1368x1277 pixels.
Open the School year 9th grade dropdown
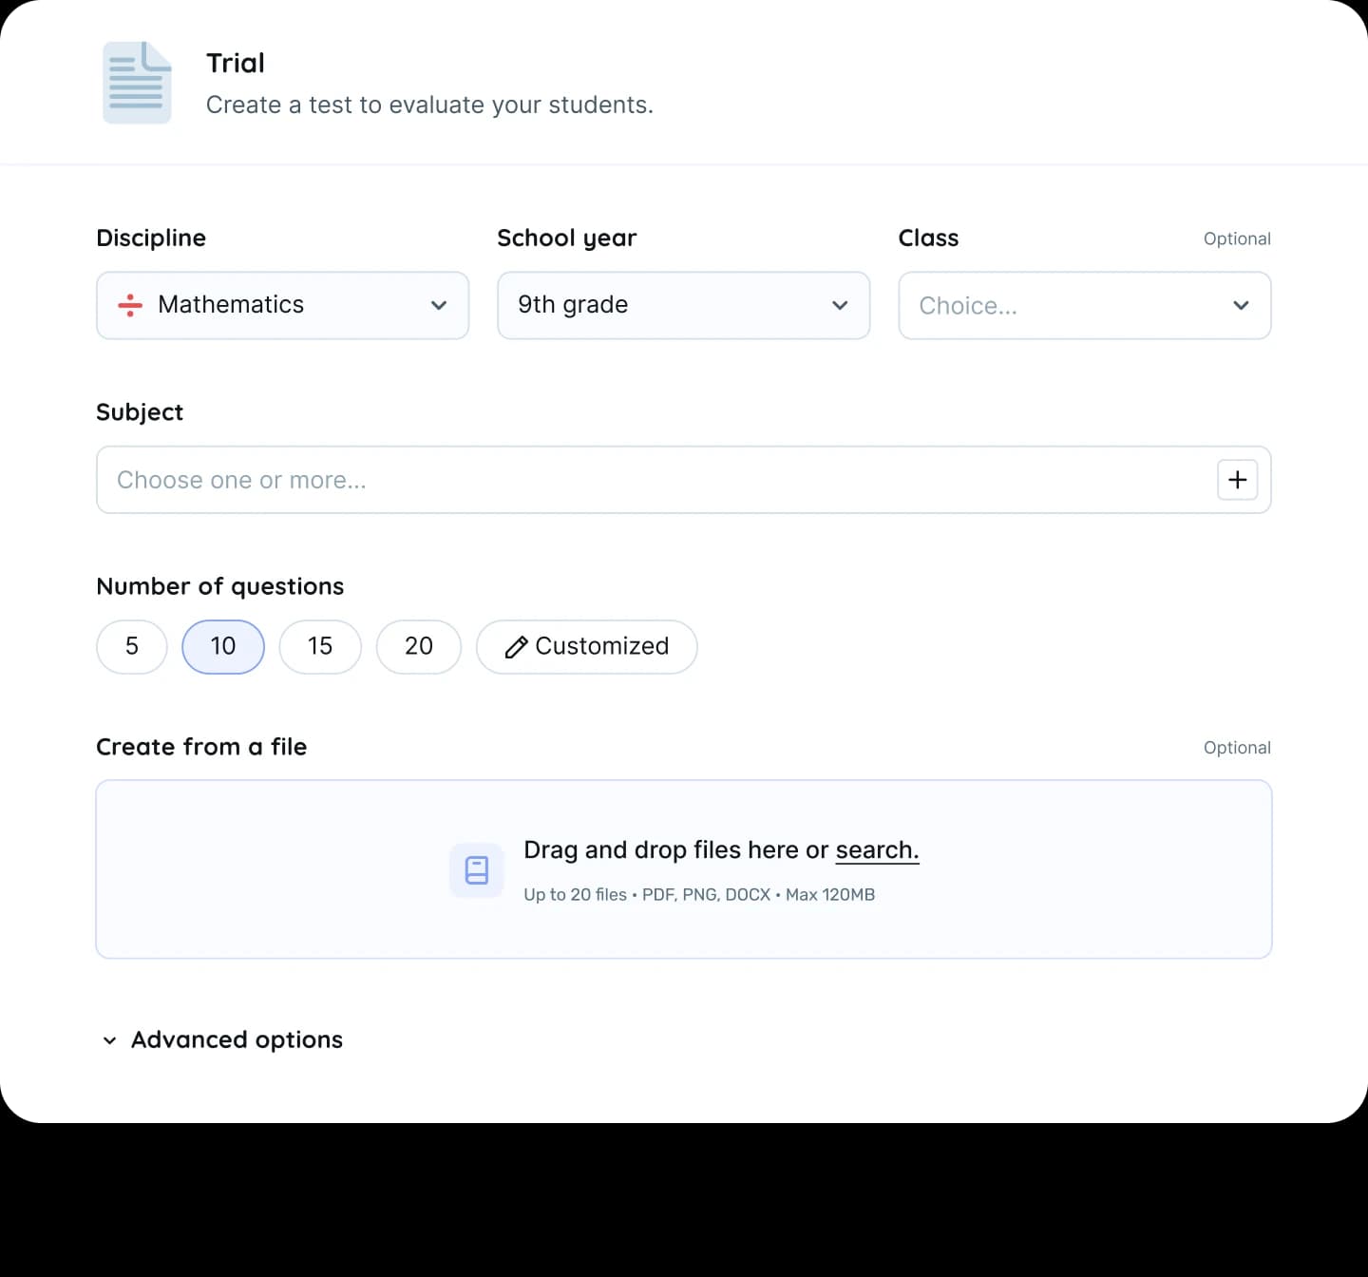[x=684, y=305]
